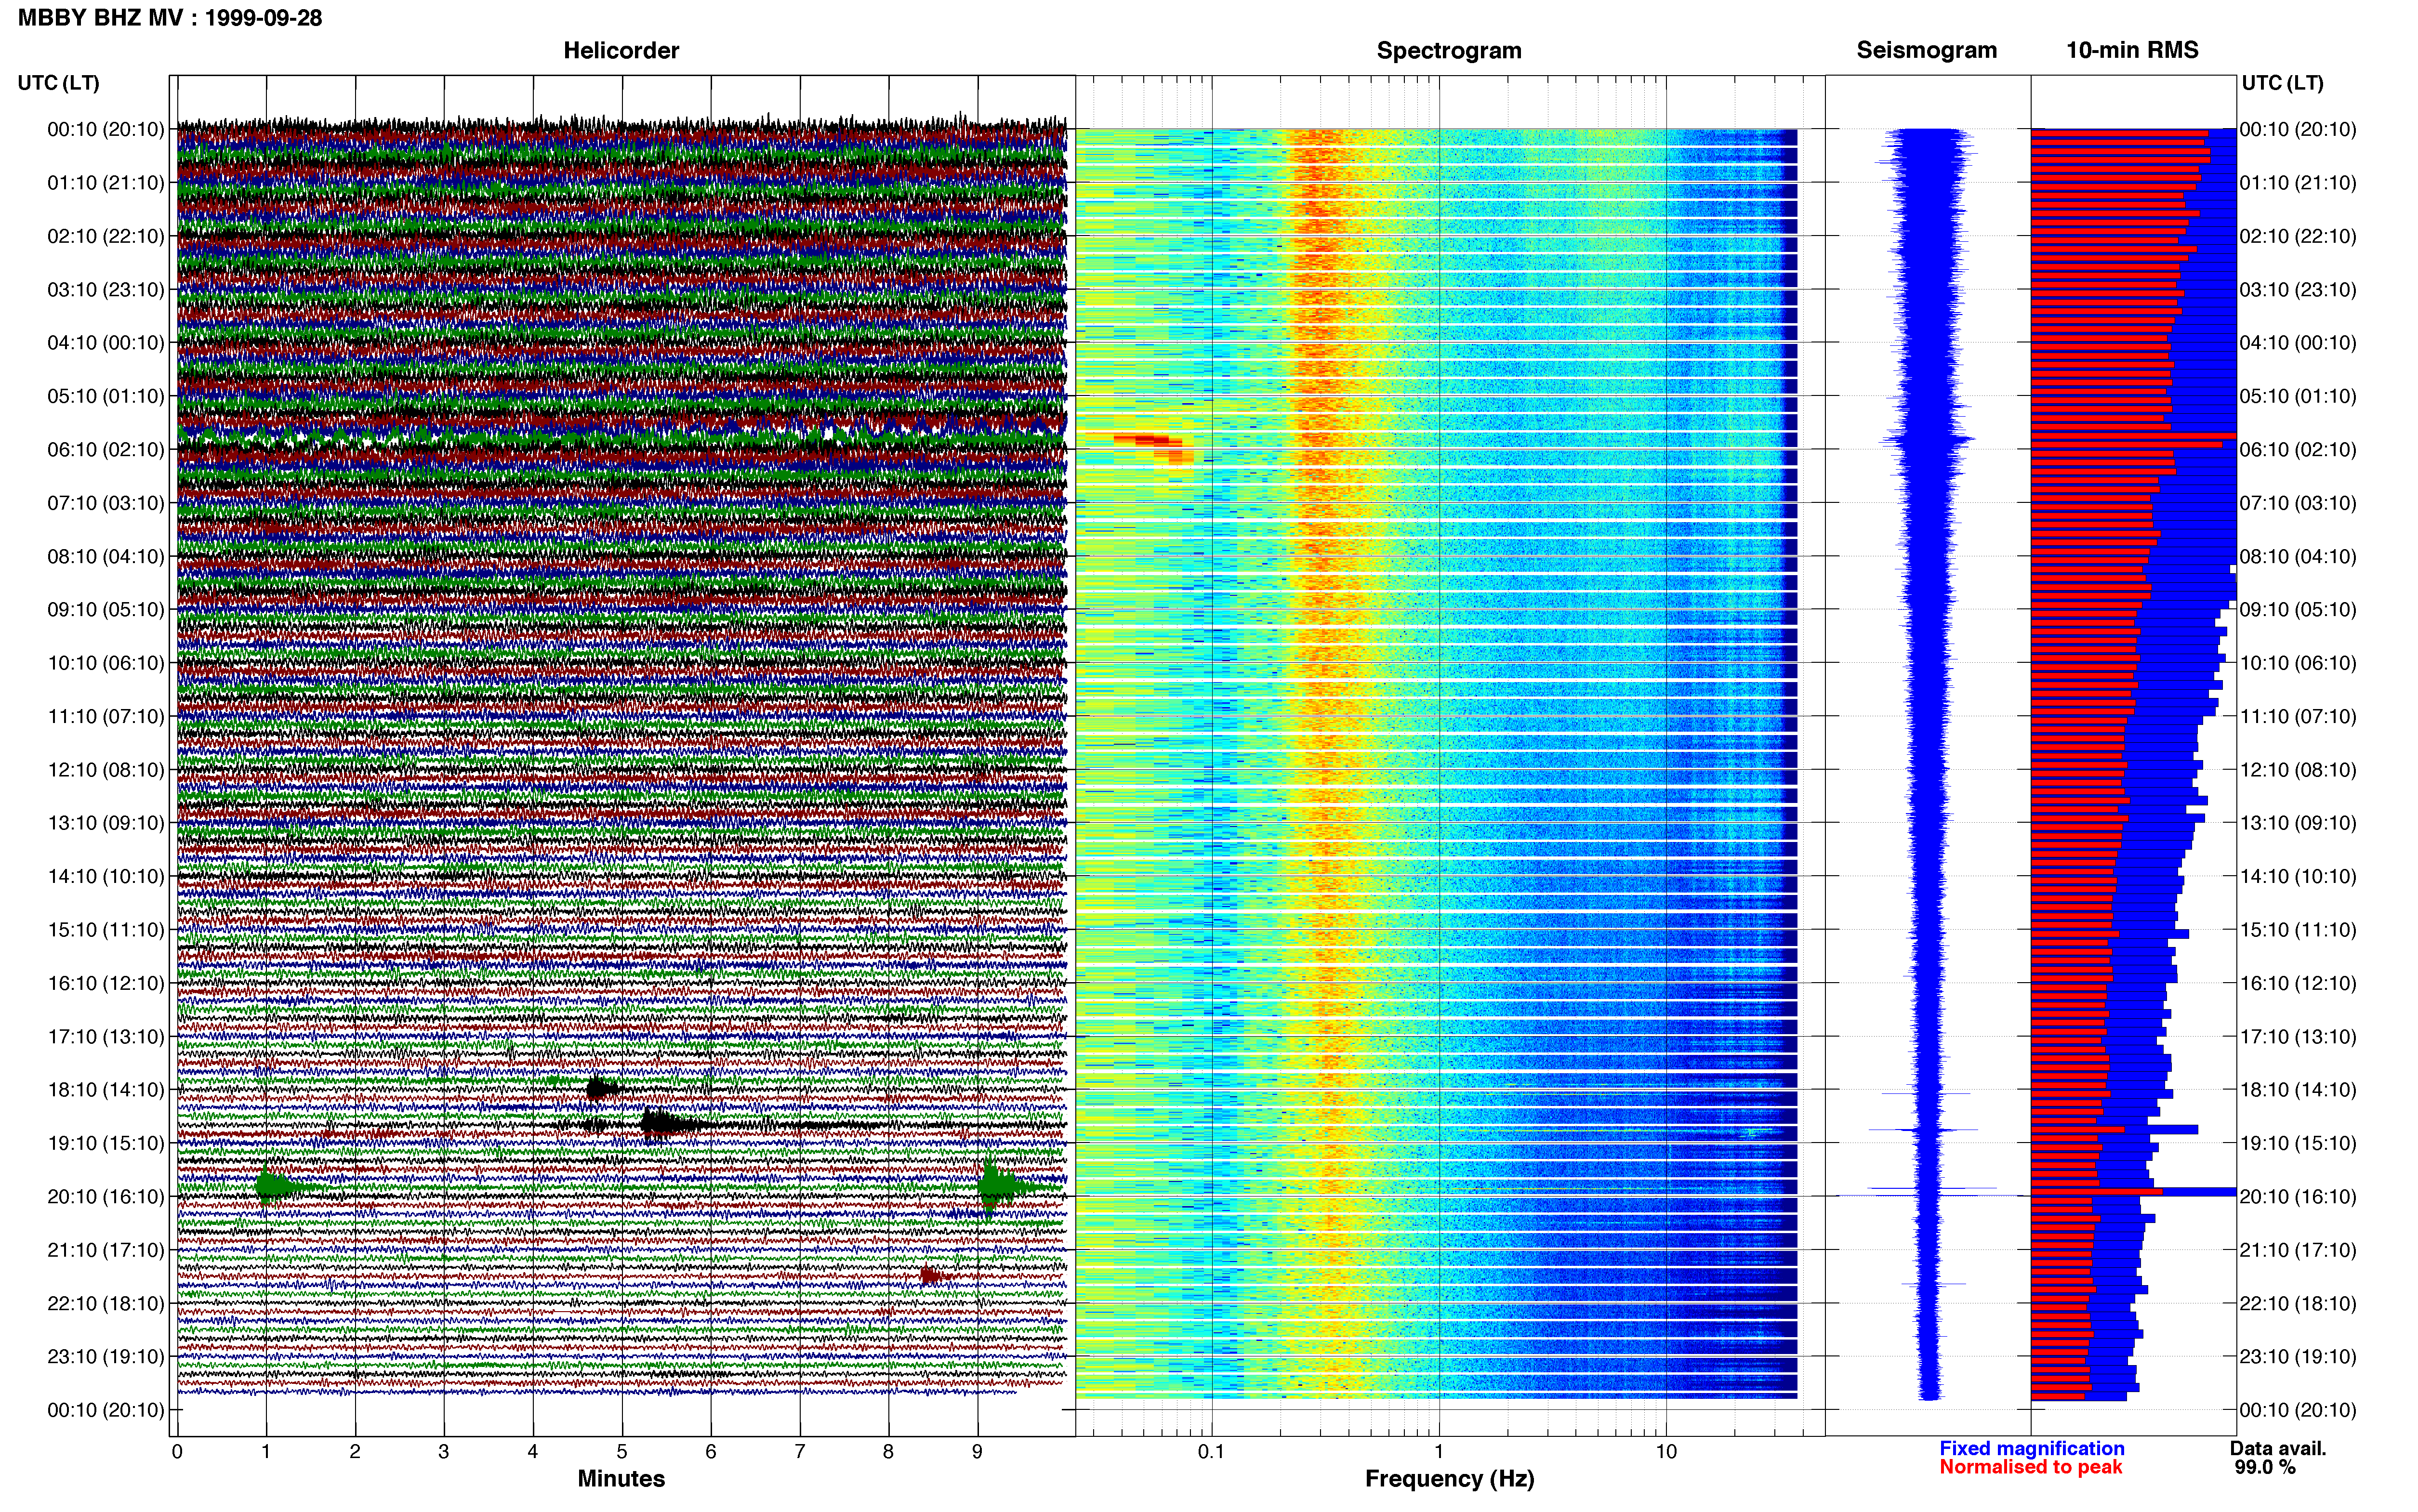Click the 'Fixed magnification' legend text
Image resolution: width=2418 pixels, height=1512 pixels.
(x=2031, y=1448)
